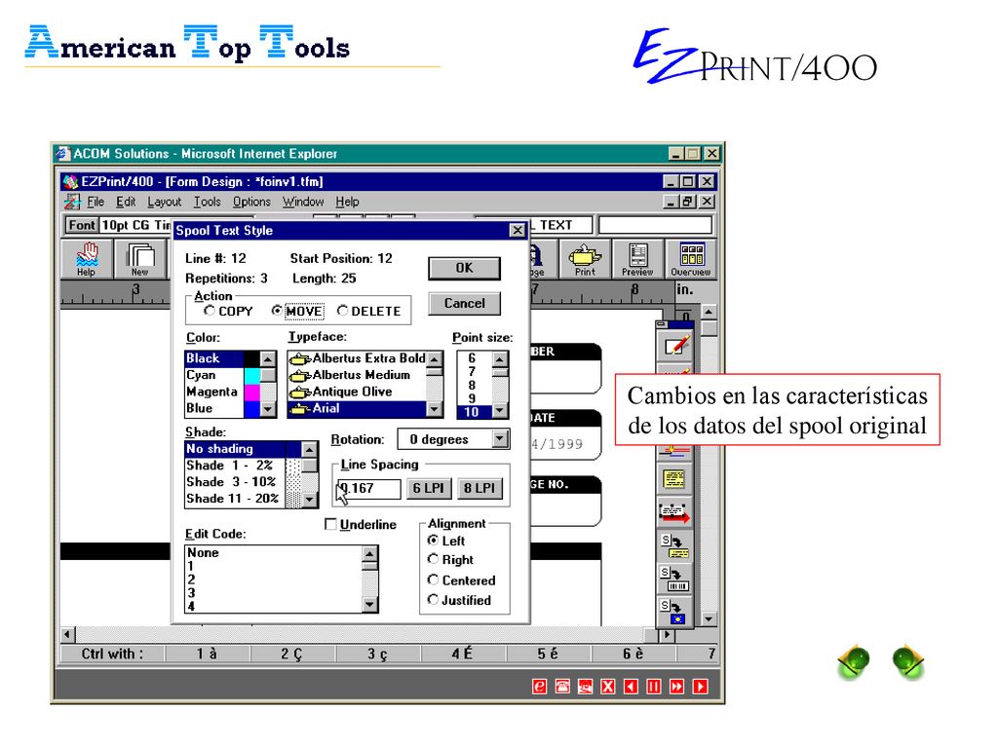Click the red mail/contact icon in player bar
Image resolution: width=998 pixels, height=748 pixels.
click(586, 687)
